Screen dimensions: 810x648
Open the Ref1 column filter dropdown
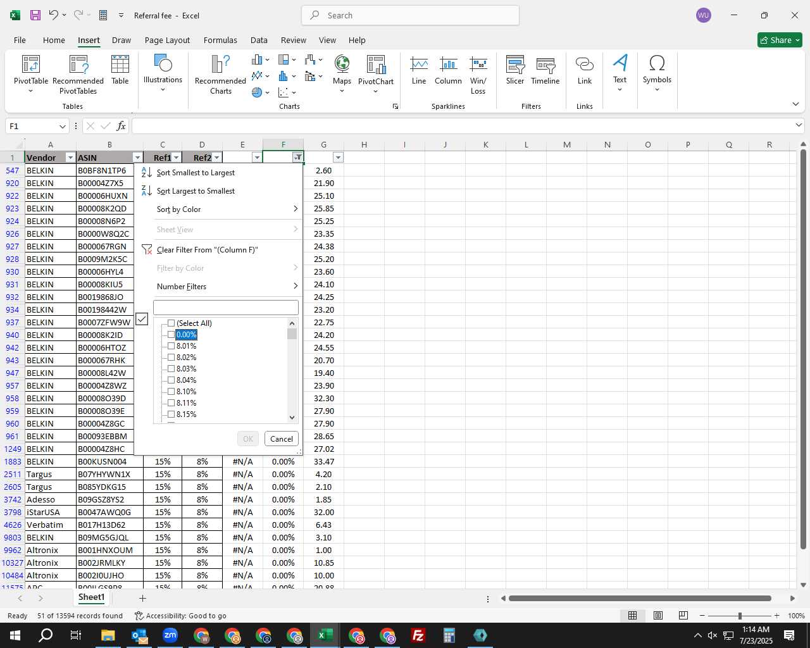point(177,158)
